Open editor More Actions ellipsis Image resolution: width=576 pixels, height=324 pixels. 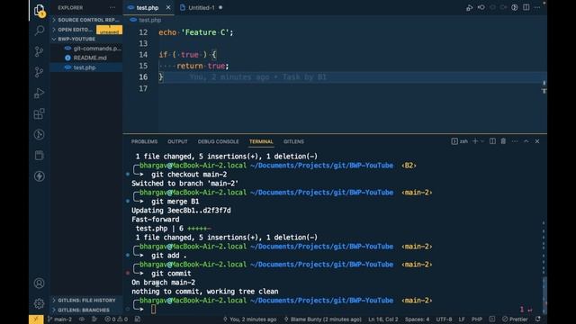[x=537, y=7]
